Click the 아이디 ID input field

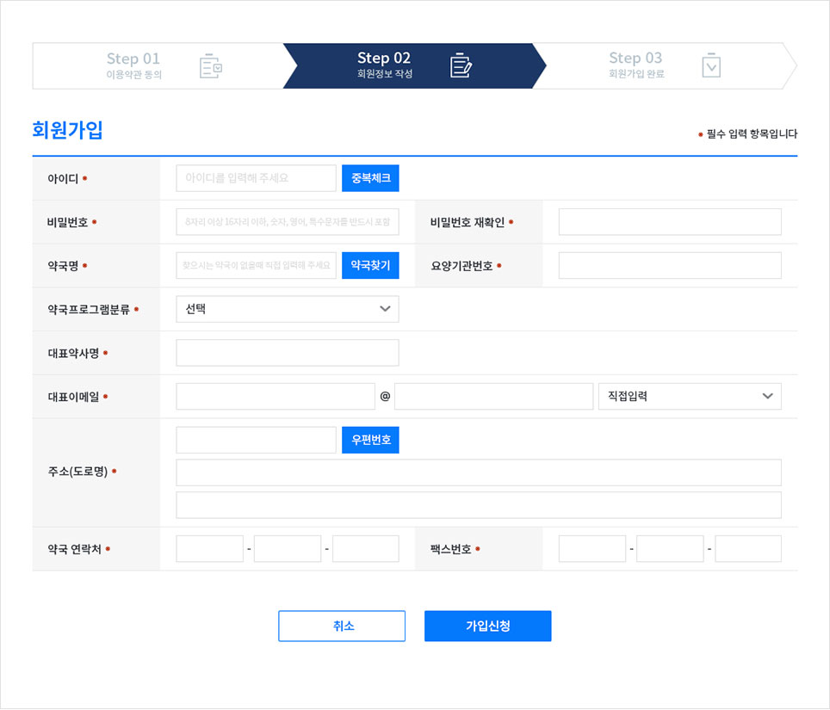256,178
